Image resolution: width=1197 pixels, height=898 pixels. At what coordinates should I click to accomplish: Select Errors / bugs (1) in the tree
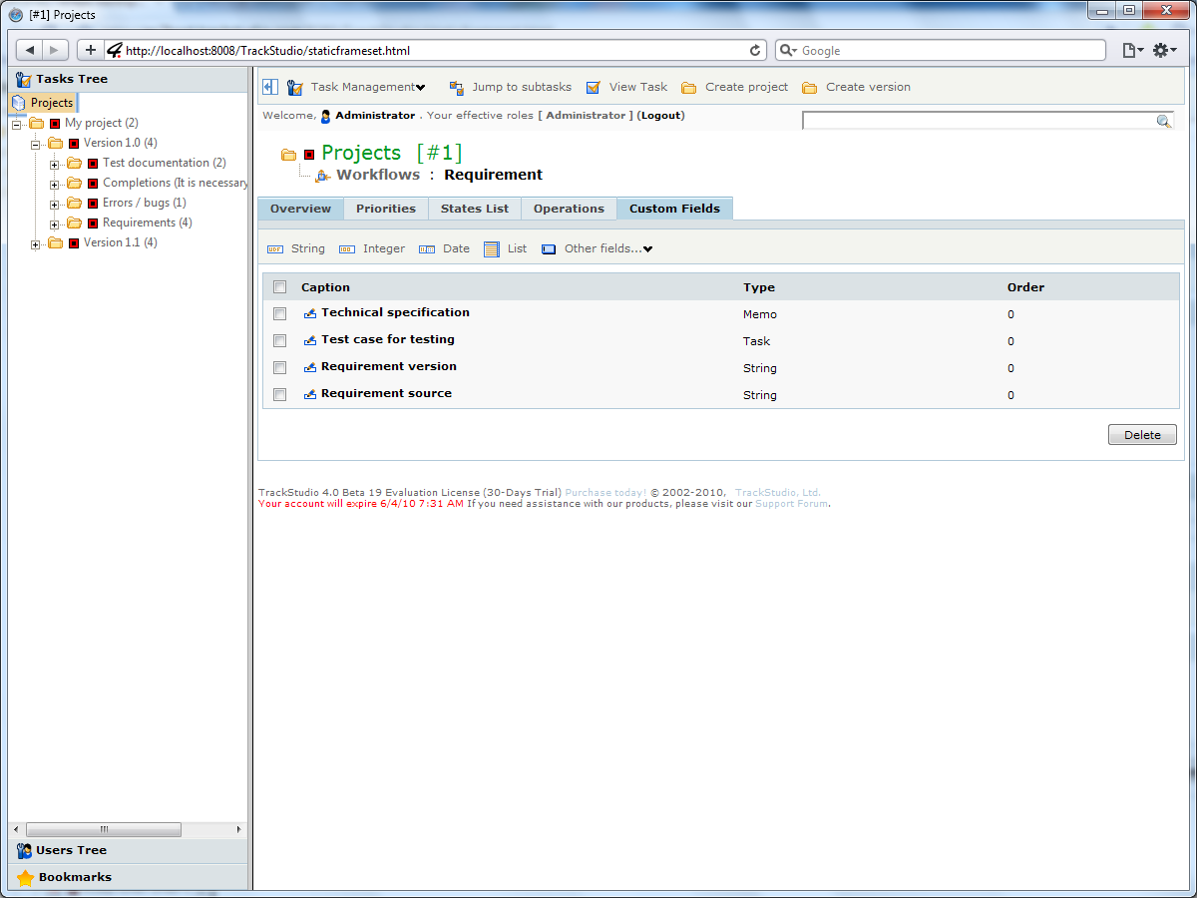(145, 204)
